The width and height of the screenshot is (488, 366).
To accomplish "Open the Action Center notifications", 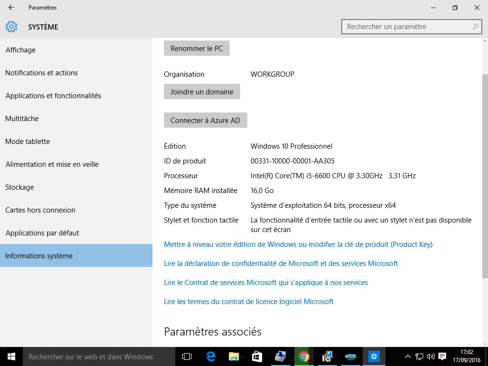I will [442, 356].
